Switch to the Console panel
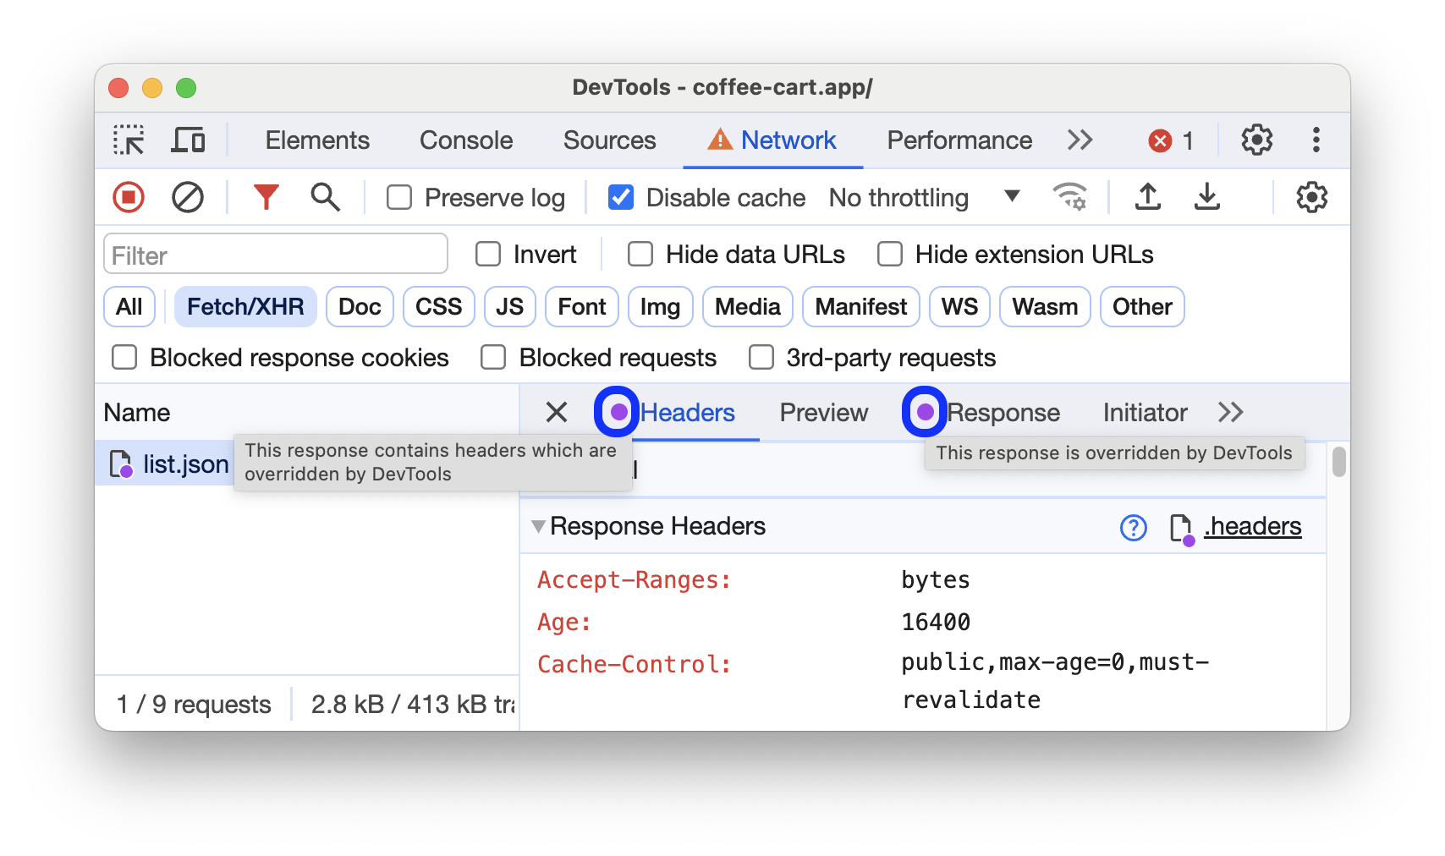This screenshot has width=1445, height=856. pyautogui.click(x=465, y=140)
